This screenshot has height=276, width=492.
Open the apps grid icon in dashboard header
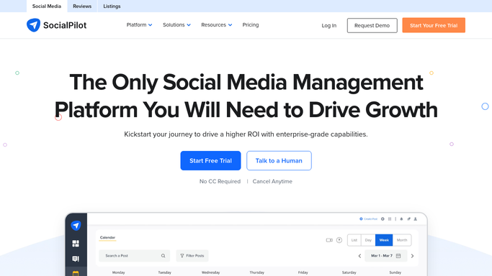coord(390,219)
